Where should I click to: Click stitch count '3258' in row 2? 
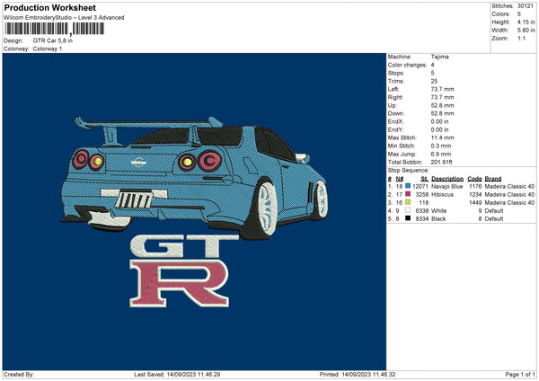pos(422,195)
